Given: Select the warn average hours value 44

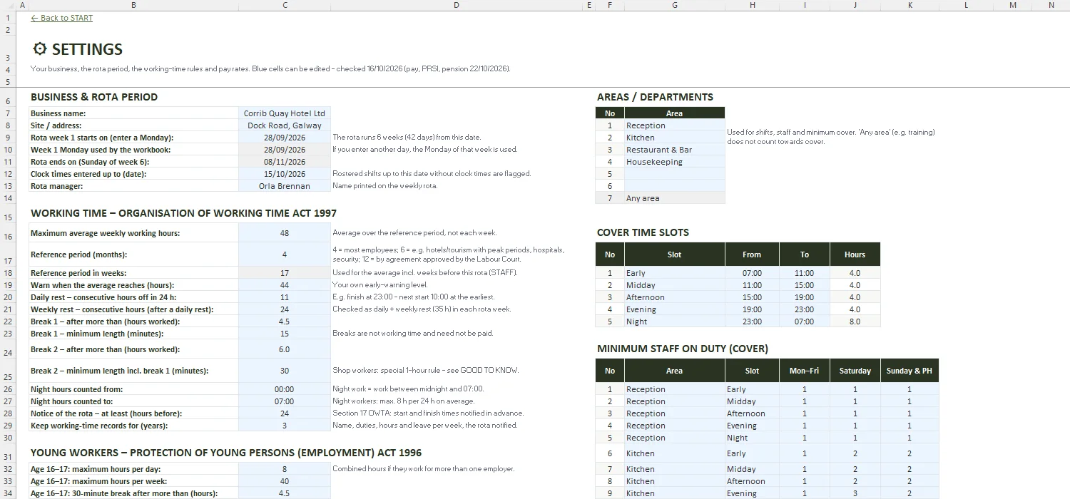Looking at the screenshot, I should 285,285.
